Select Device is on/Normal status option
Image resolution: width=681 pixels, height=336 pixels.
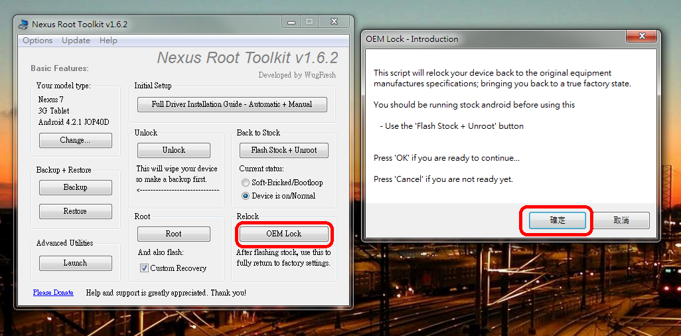(x=278, y=196)
